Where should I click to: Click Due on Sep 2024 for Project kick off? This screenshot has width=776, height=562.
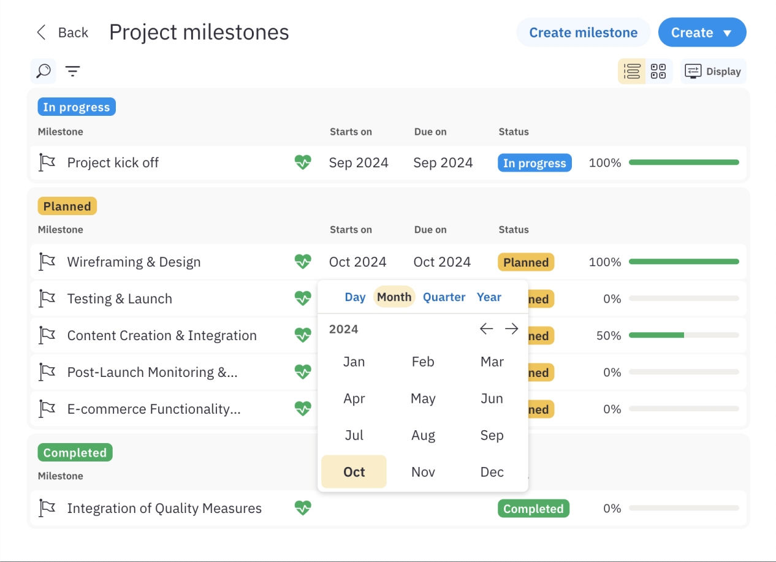[x=443, y=162]
